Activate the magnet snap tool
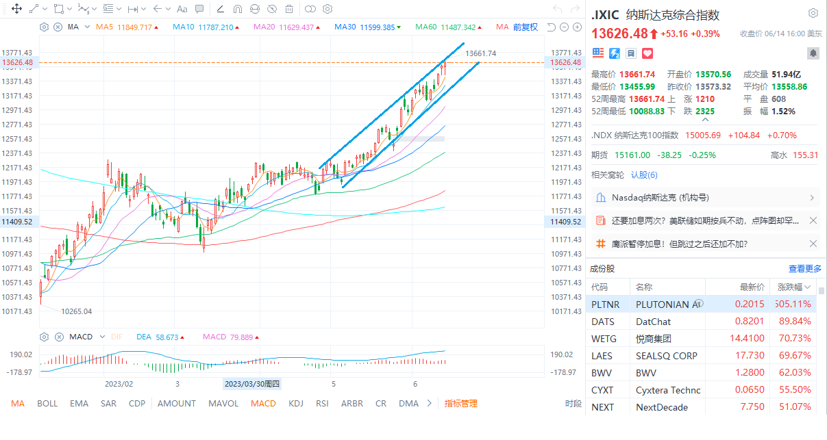 coord(238,9)
